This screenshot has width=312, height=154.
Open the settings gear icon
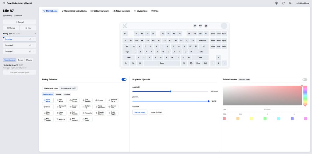290,3
